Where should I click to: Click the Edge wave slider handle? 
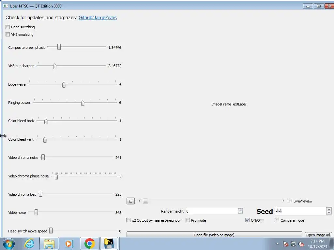(64, 85)
